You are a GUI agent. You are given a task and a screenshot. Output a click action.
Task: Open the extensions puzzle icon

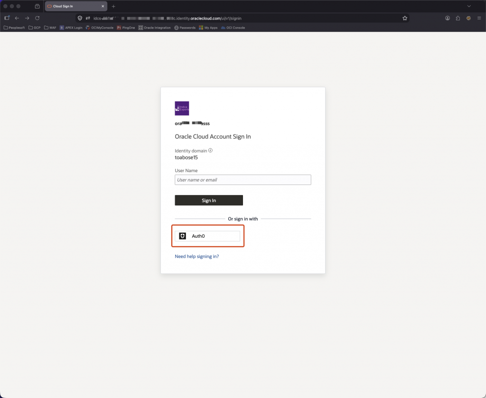click(x=458, y=19)
